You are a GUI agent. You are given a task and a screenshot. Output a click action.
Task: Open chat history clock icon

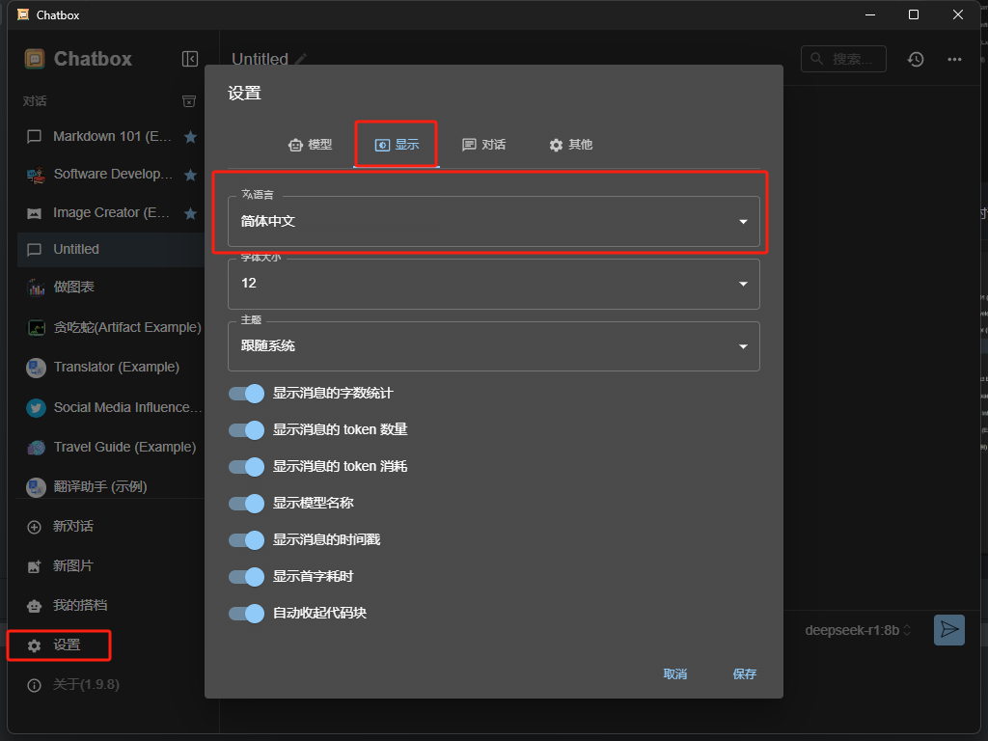click(916, 59)
